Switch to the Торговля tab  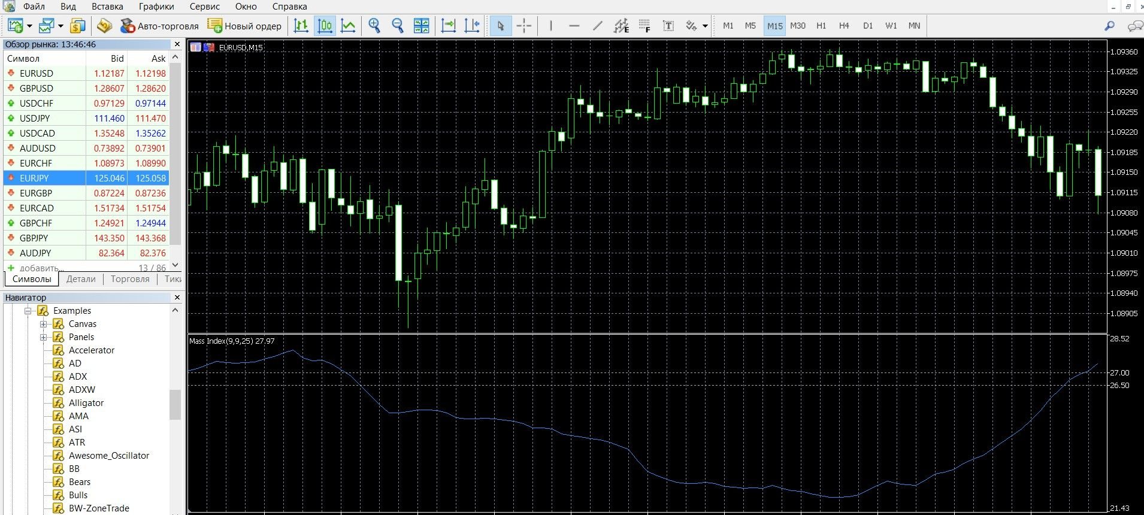tap(130, 279)
